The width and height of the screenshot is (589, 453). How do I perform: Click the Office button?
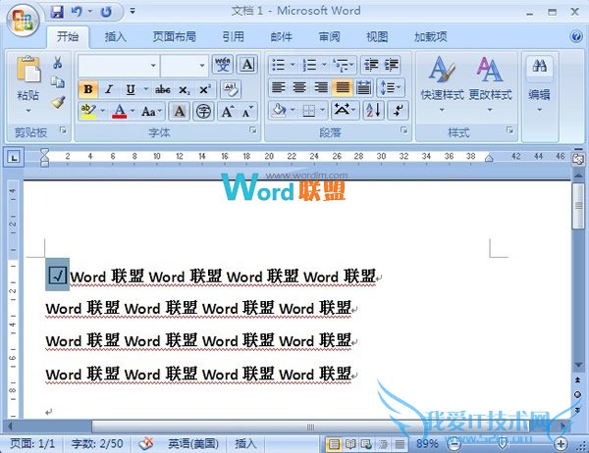23,20
